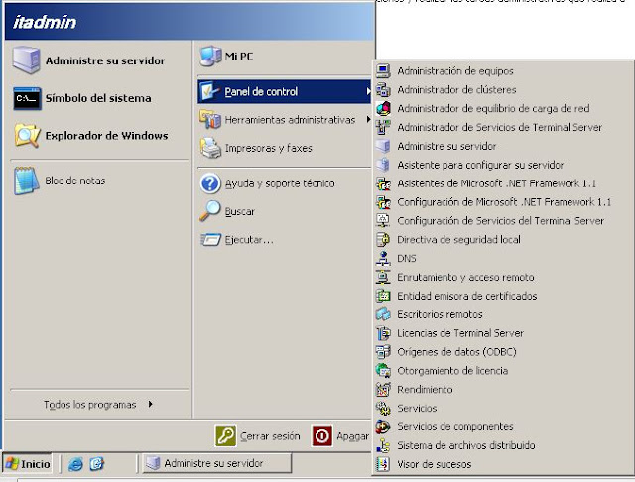Click Configuración de Servicios del Terminal Server icon
The width and height of the screenshot is (635, 482).
(383, 220)
